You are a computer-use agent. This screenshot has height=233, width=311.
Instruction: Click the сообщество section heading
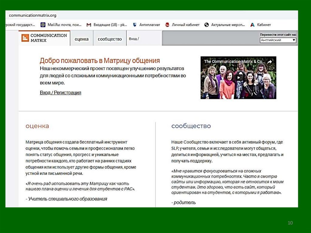(x=191, y=126)
